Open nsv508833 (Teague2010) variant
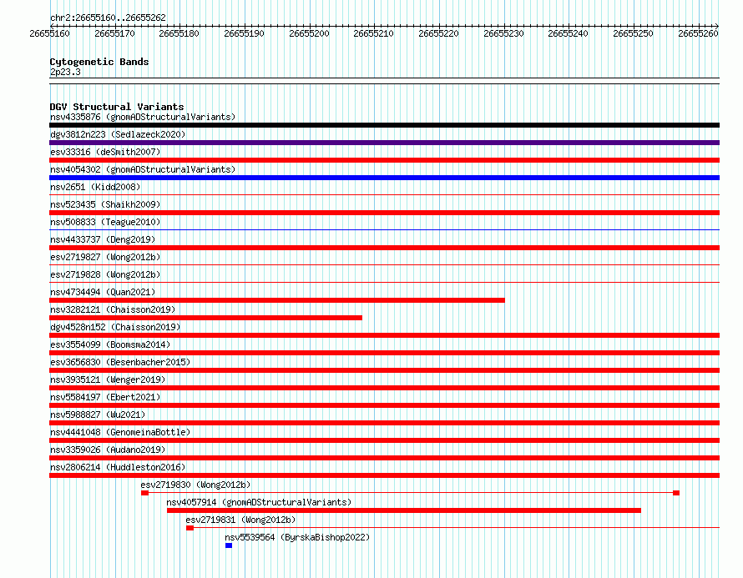The image size is (743, 578). pyautogui.click(x=105, y=222)
